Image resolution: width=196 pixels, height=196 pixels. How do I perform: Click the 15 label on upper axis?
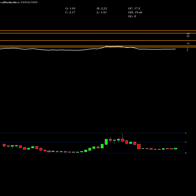click(188, 44)
